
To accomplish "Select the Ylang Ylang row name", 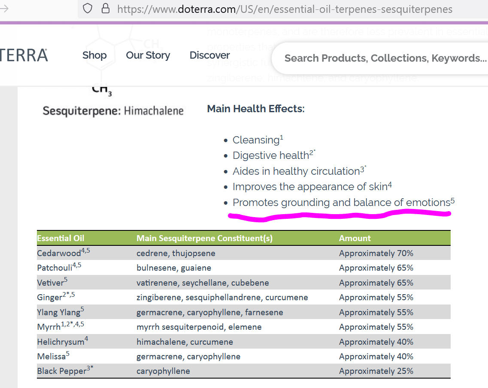I will [58, 312].
